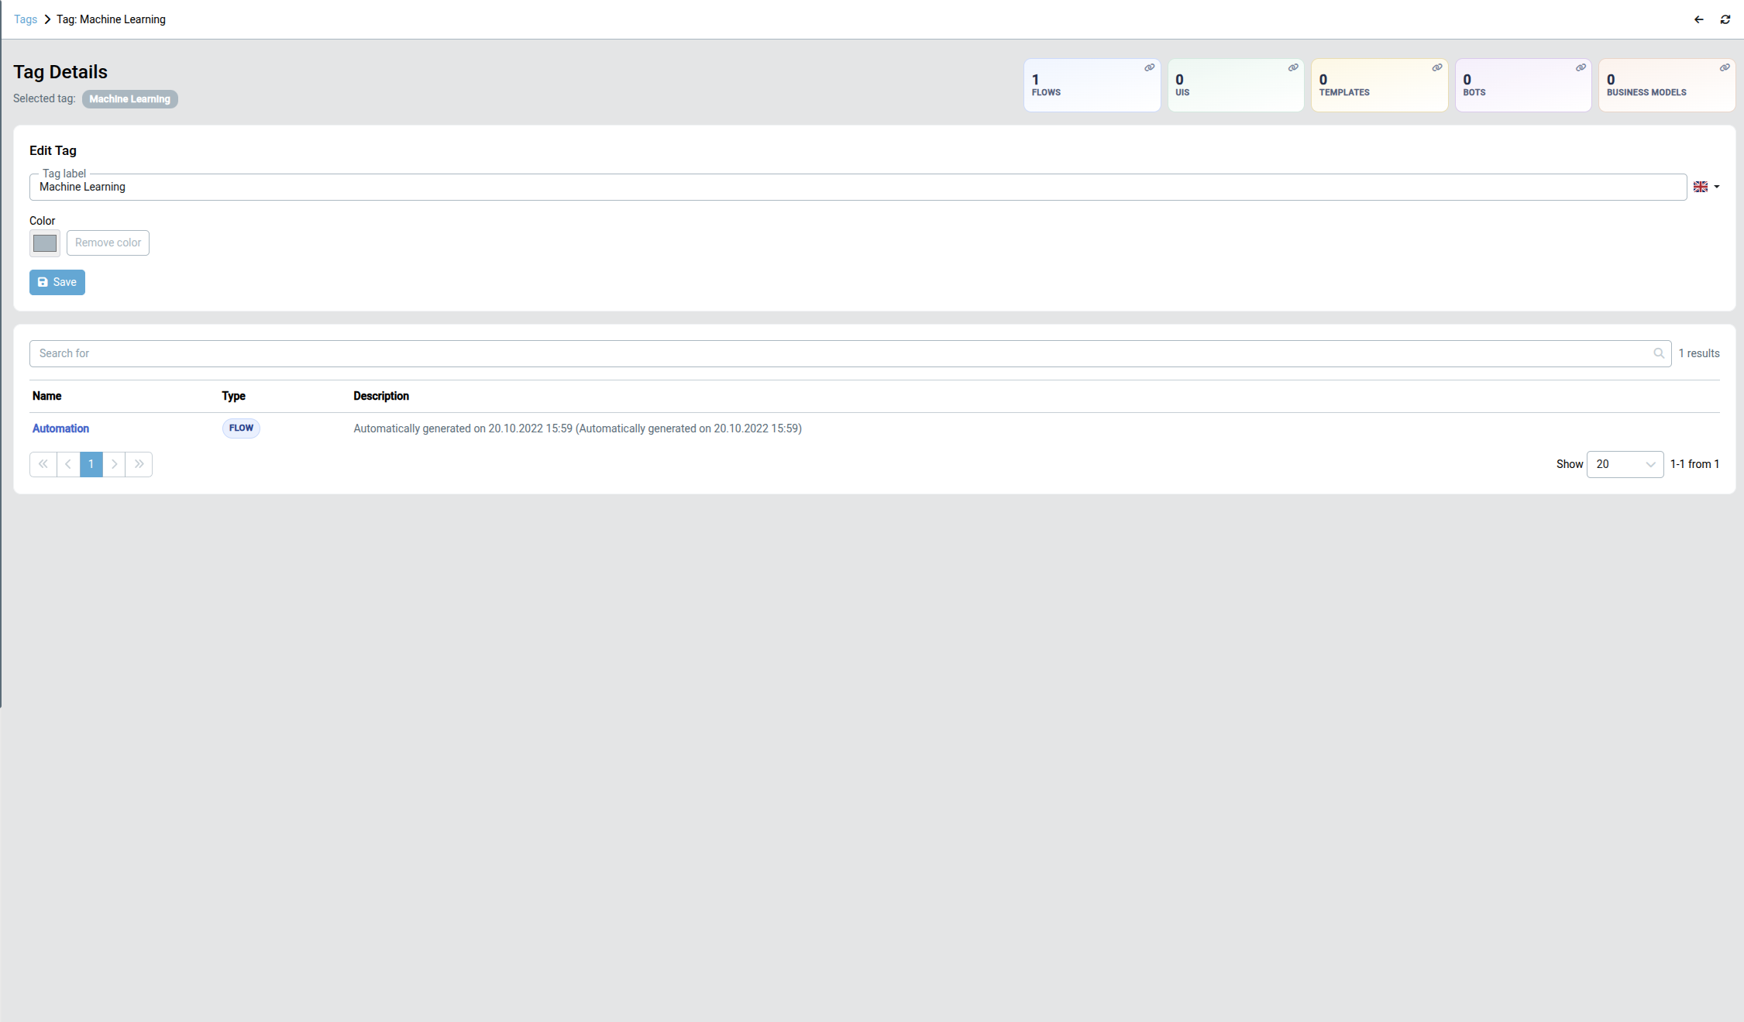Screen dimensions: 1744x1022
Task: Click the Description column header
Action: (x=381, y=396)
